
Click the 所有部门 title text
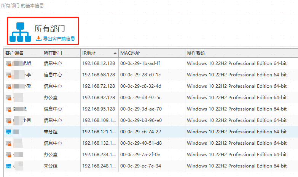[x=50, y=28]
